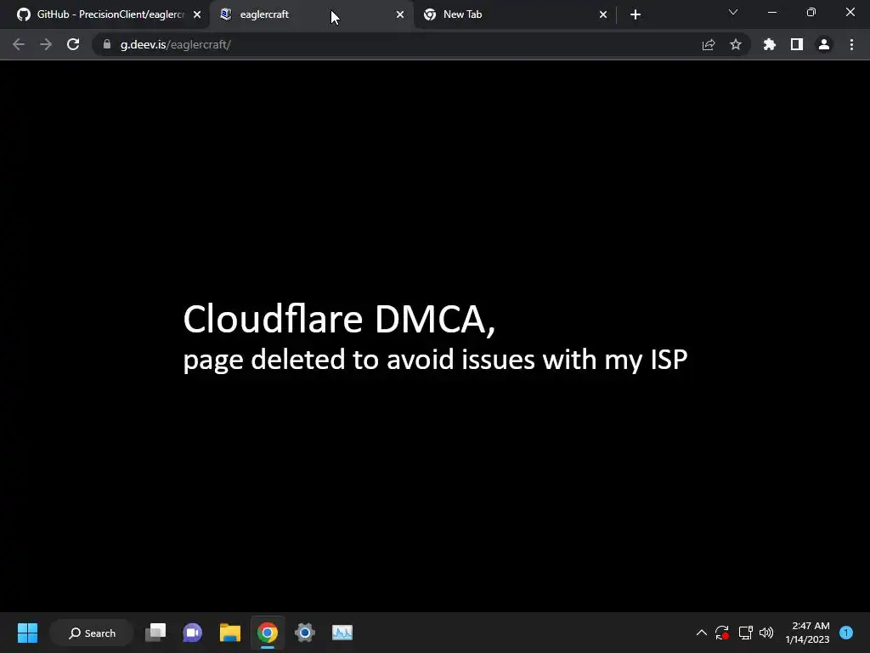Open volume speaker tray icon
This screenshot has height=653, width=870.
tap(766, 633)
